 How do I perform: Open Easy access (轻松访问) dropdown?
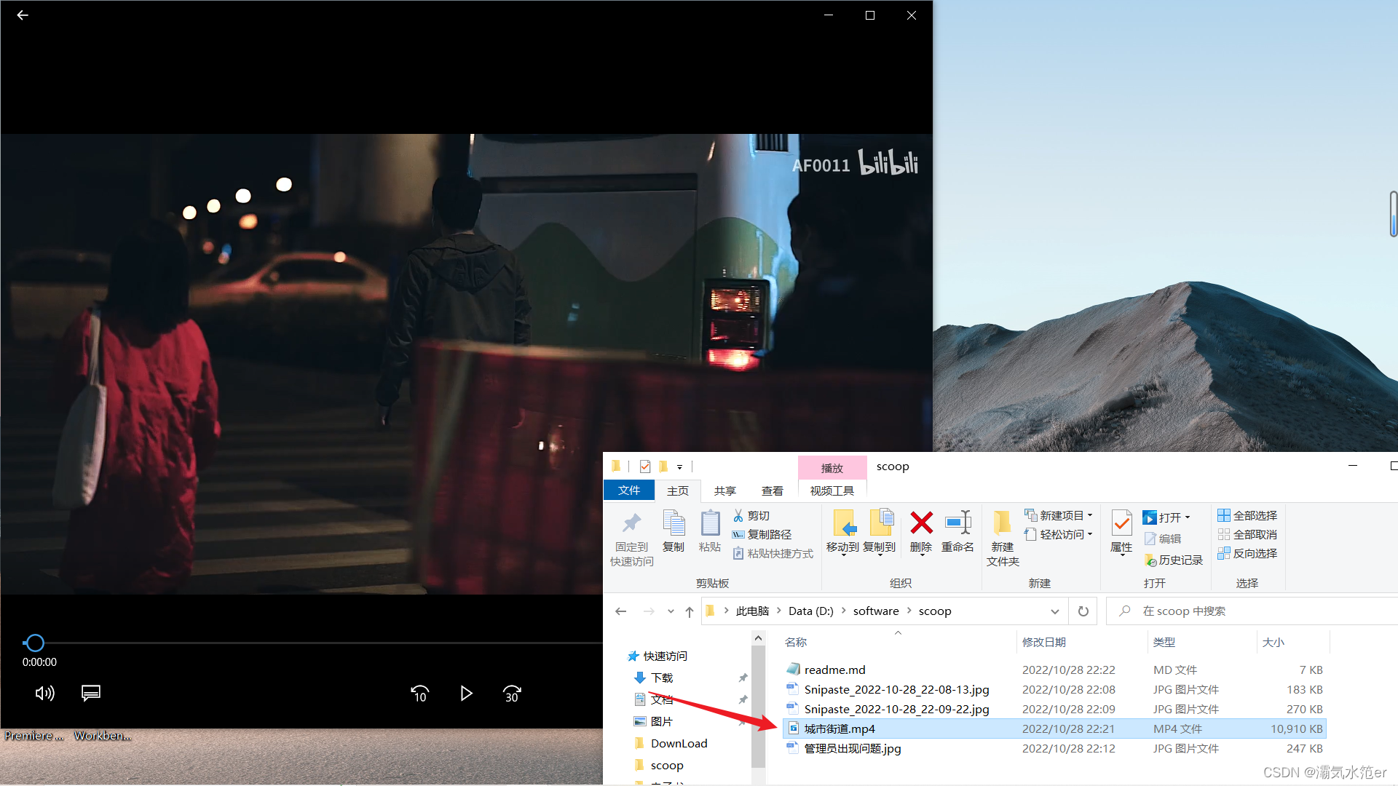[x=1059, y=534]
